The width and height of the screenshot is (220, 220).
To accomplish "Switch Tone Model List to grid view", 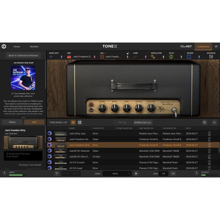I will [80, 122].
